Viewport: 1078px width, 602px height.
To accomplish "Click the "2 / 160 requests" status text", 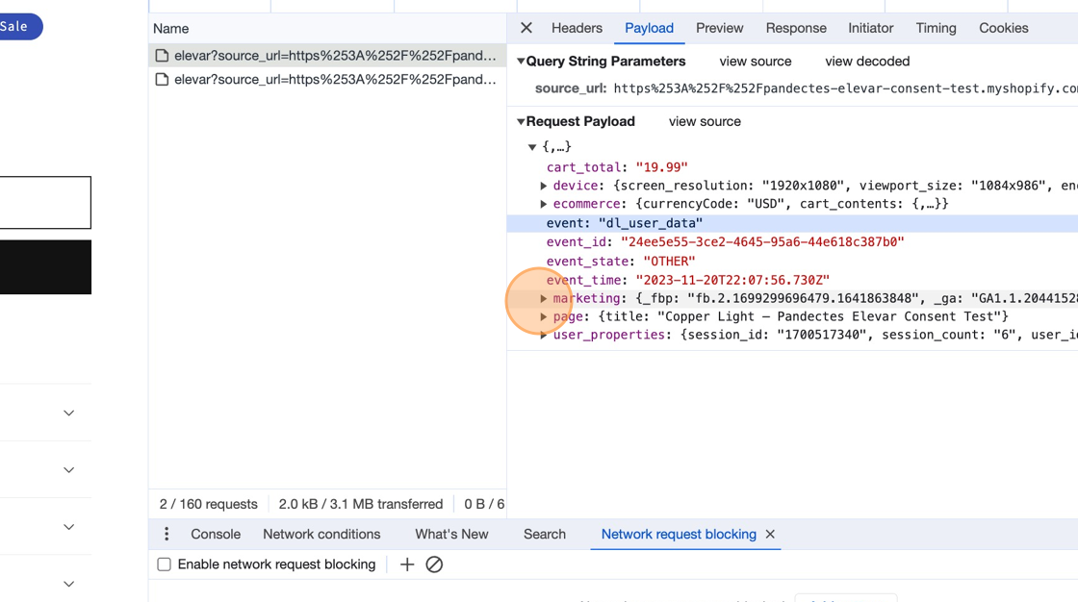I will click(x=208, y=504).
